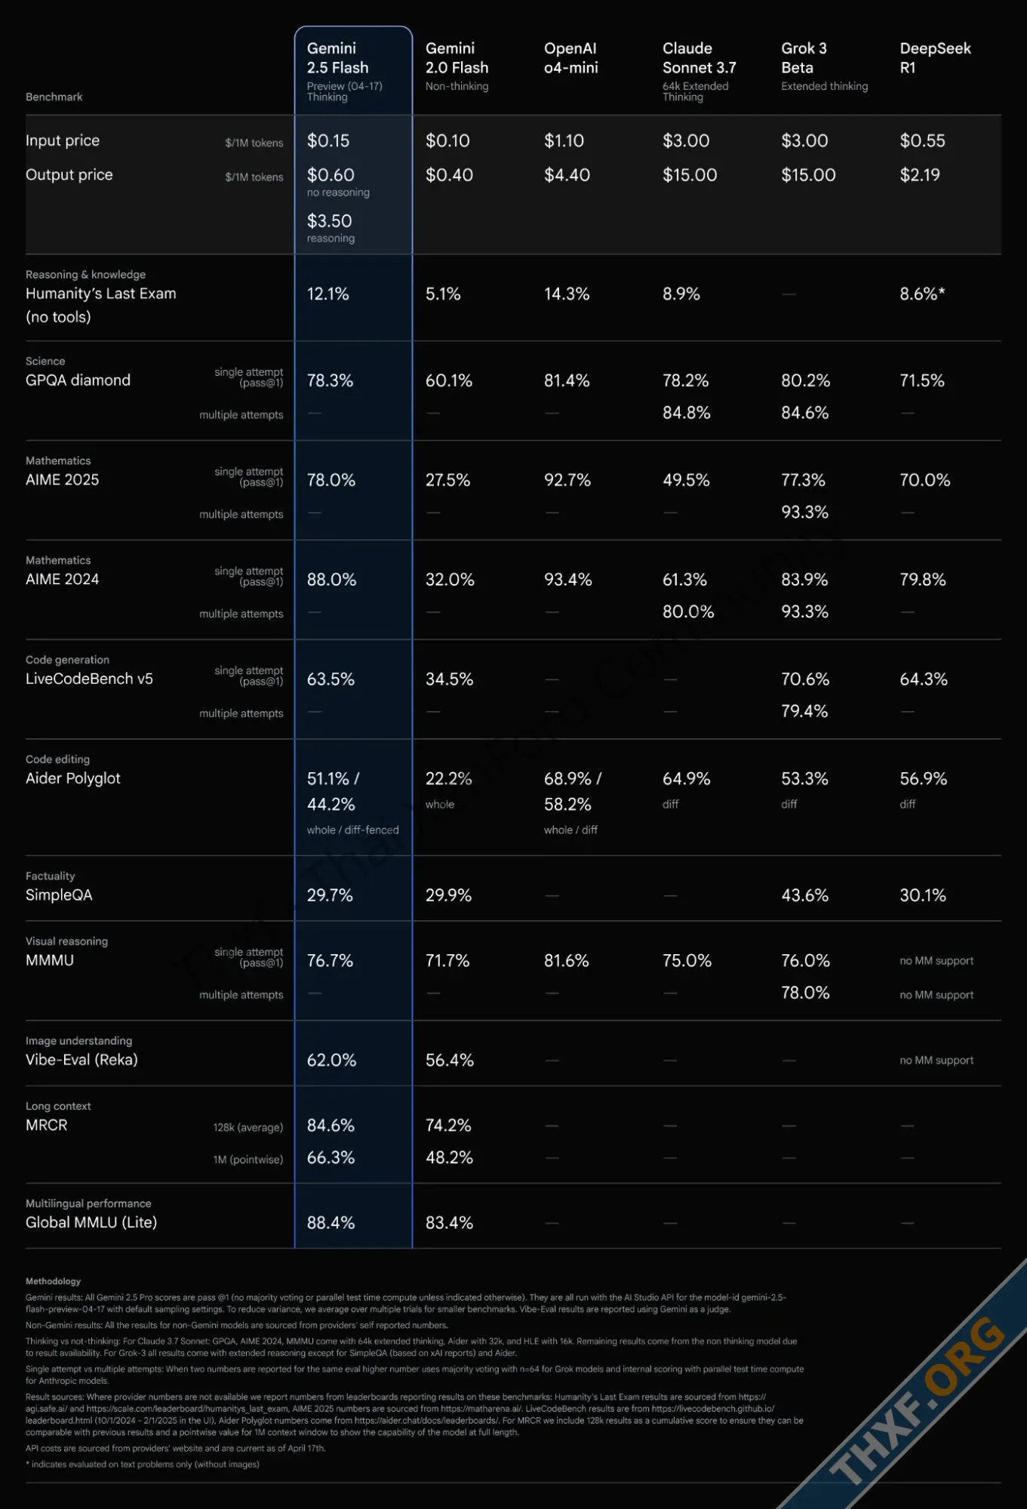Click the Gemini 2.5 Flash column header
1027x1509 pixels.
pos(337,58)
